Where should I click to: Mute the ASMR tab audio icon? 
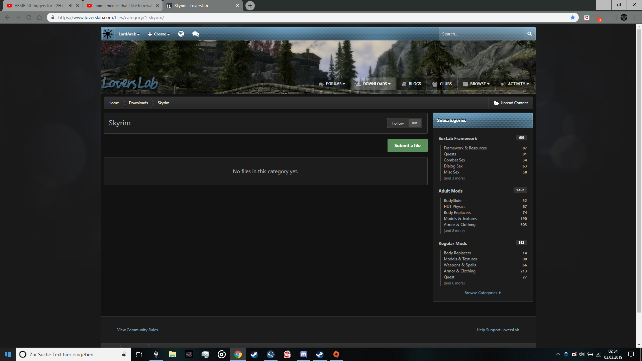click(70, 6)
